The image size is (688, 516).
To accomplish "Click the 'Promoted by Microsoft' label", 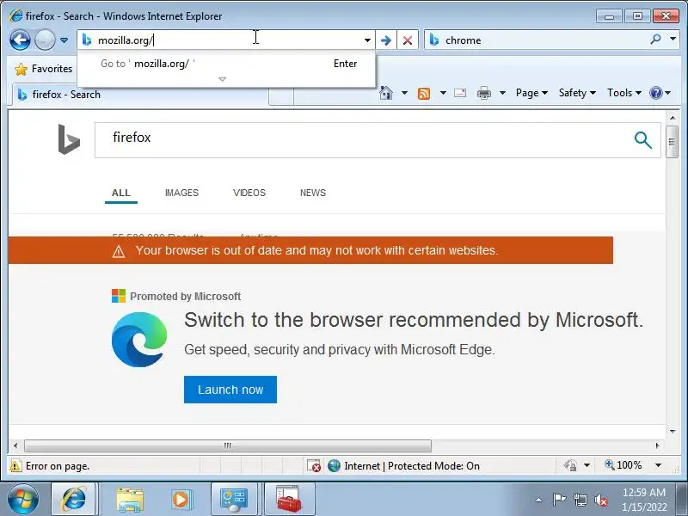I will pyautogui.click(x=185, y=297).
